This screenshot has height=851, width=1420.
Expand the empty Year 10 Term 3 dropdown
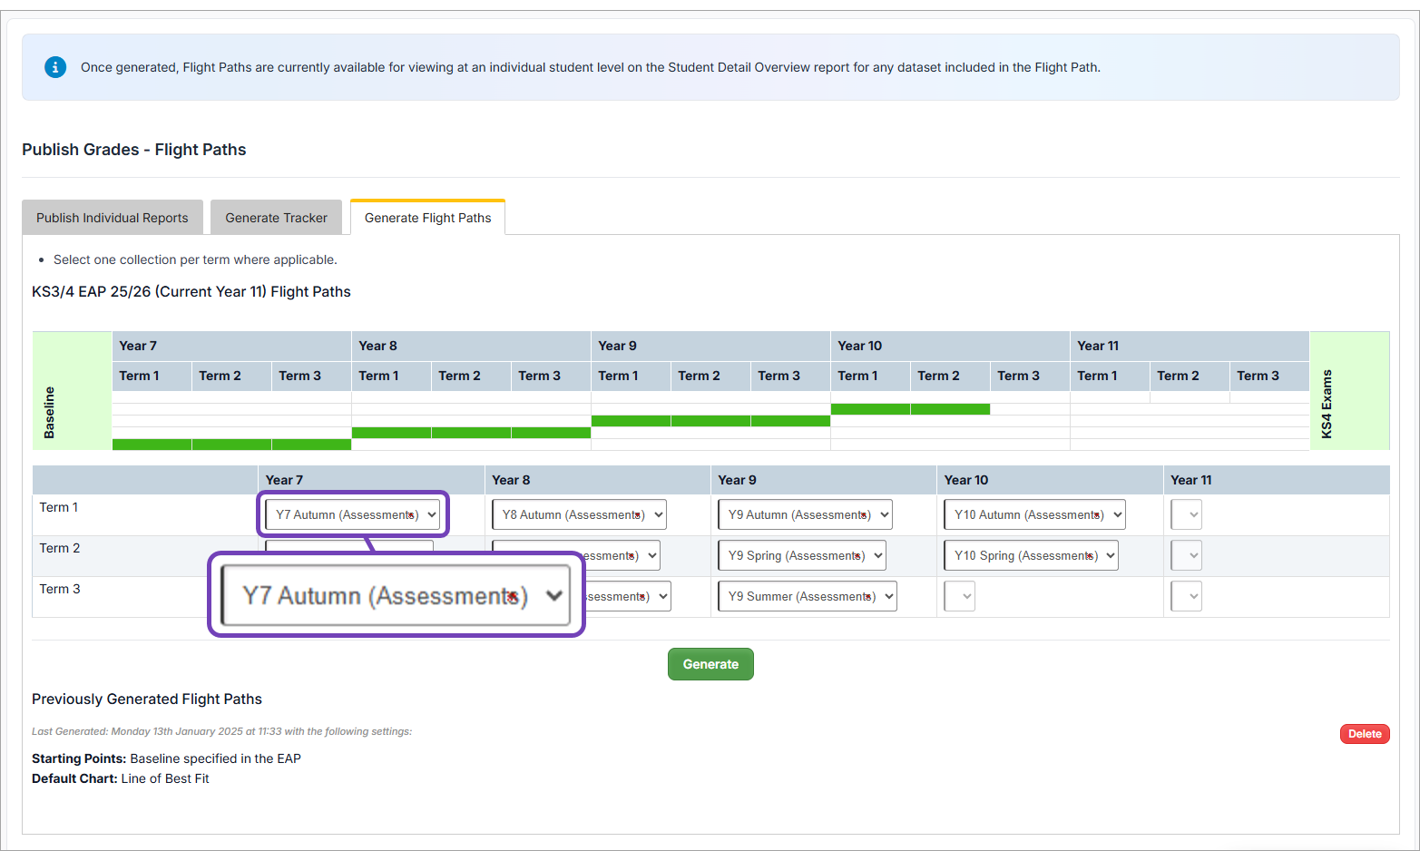(x=959, y=596)
